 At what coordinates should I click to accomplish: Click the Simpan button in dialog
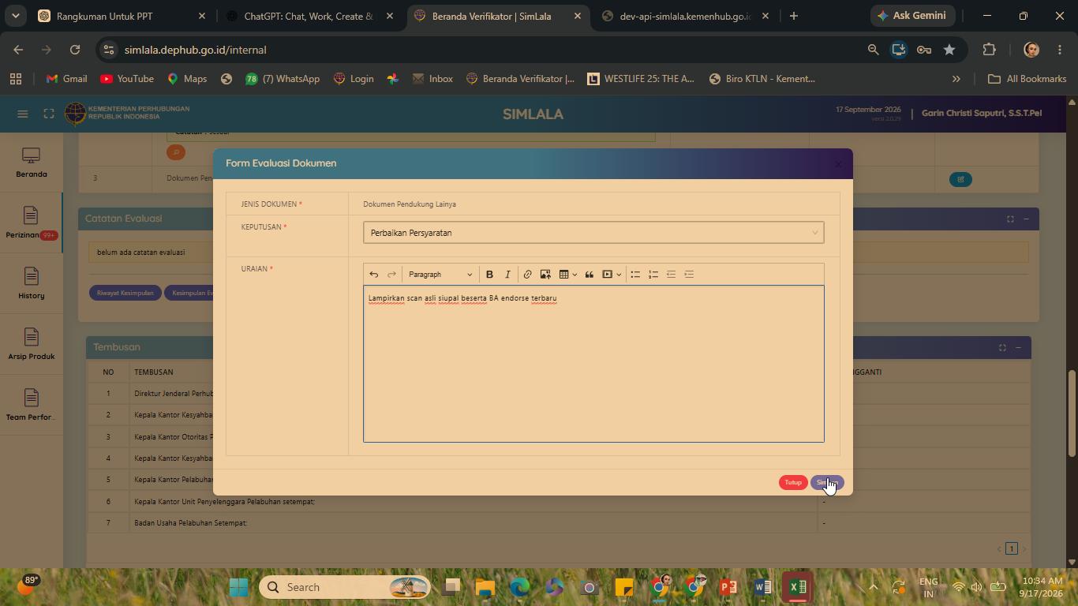pyautogui.click(x=827, y=482)
